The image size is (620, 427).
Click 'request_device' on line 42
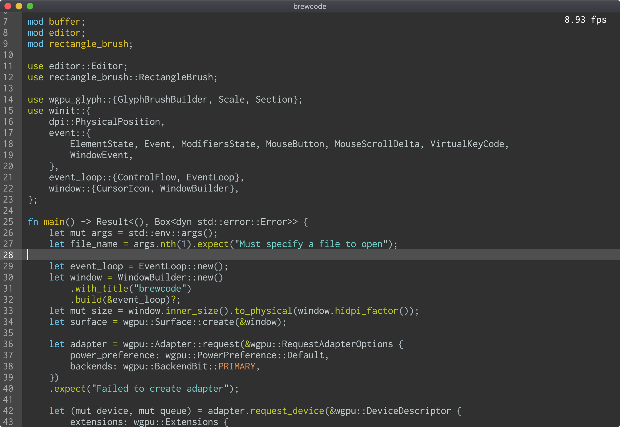(287, 411)
